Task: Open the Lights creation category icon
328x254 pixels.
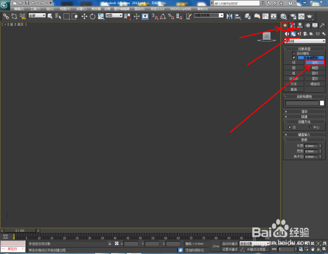Action: pos(298,33)
